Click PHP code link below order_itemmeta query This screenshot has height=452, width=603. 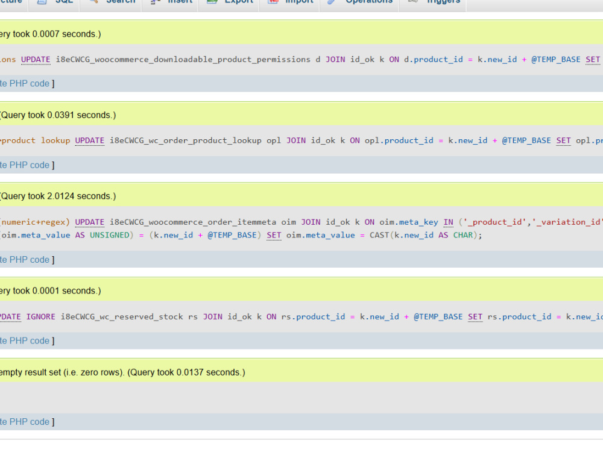pos(25,259)
